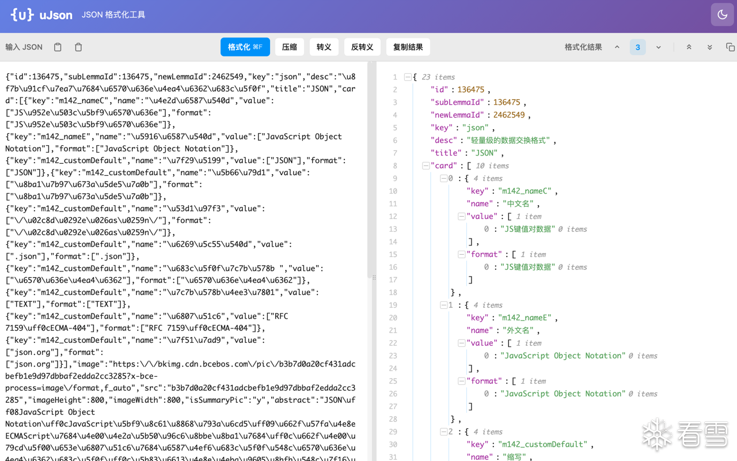Select the id value 136475 on line 2
This screenshot has width=737, height=461.
(471, 90)
